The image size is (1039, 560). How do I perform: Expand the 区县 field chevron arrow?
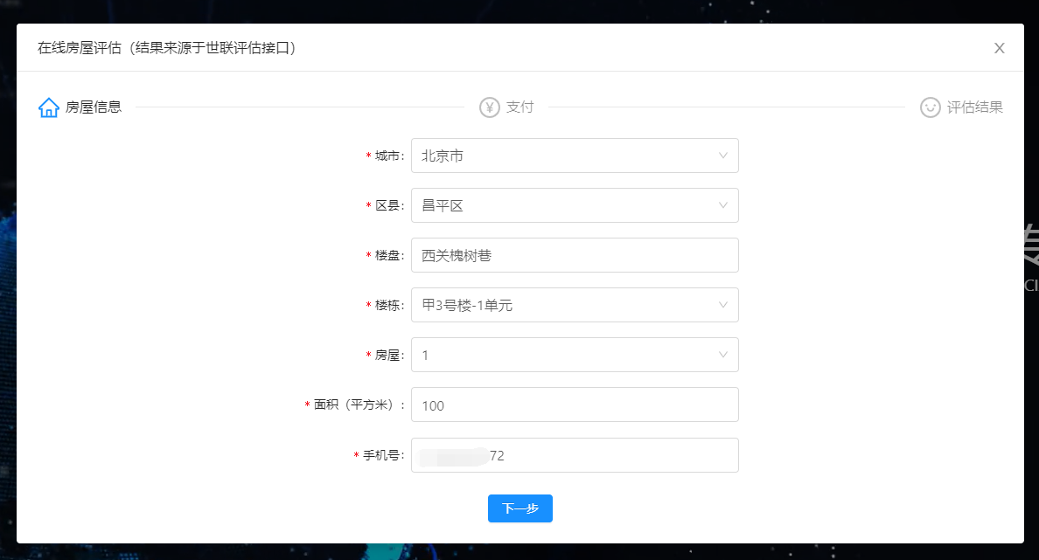tap(723, 205)
